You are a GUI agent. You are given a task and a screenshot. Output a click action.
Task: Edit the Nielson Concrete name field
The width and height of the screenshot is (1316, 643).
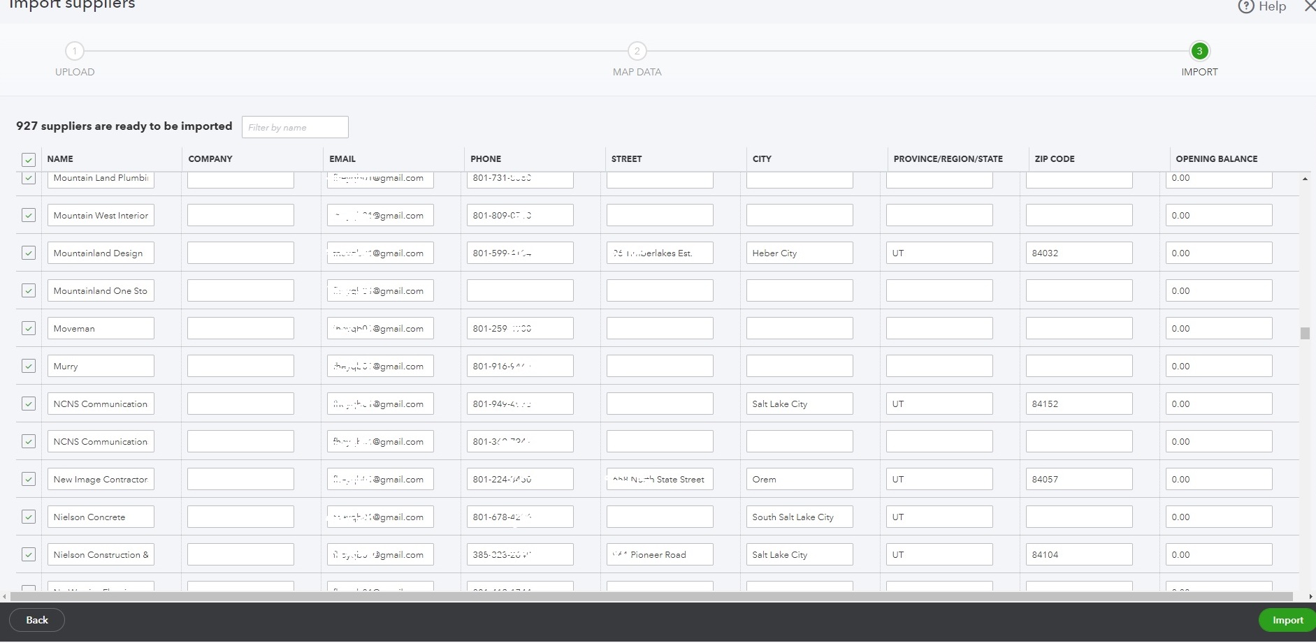click(101, 517)
